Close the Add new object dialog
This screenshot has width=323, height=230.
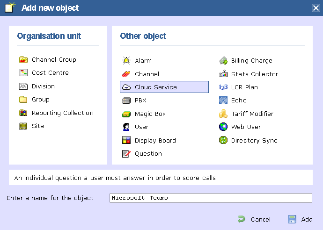pyautogui.click(x=316, y=8)
